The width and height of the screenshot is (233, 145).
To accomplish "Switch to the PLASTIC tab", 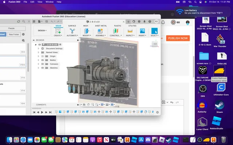I will tap(118, 26).
